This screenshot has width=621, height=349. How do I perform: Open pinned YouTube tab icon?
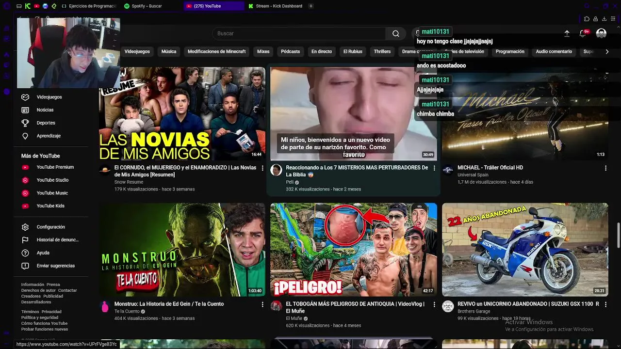click(36, 6)
